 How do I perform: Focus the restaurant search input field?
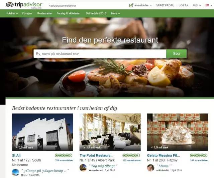coord(100,54)
